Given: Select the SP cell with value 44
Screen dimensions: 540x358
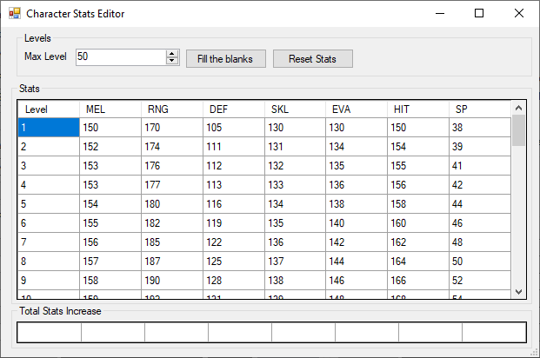Looking at the screenshot, I should (480, 204).
